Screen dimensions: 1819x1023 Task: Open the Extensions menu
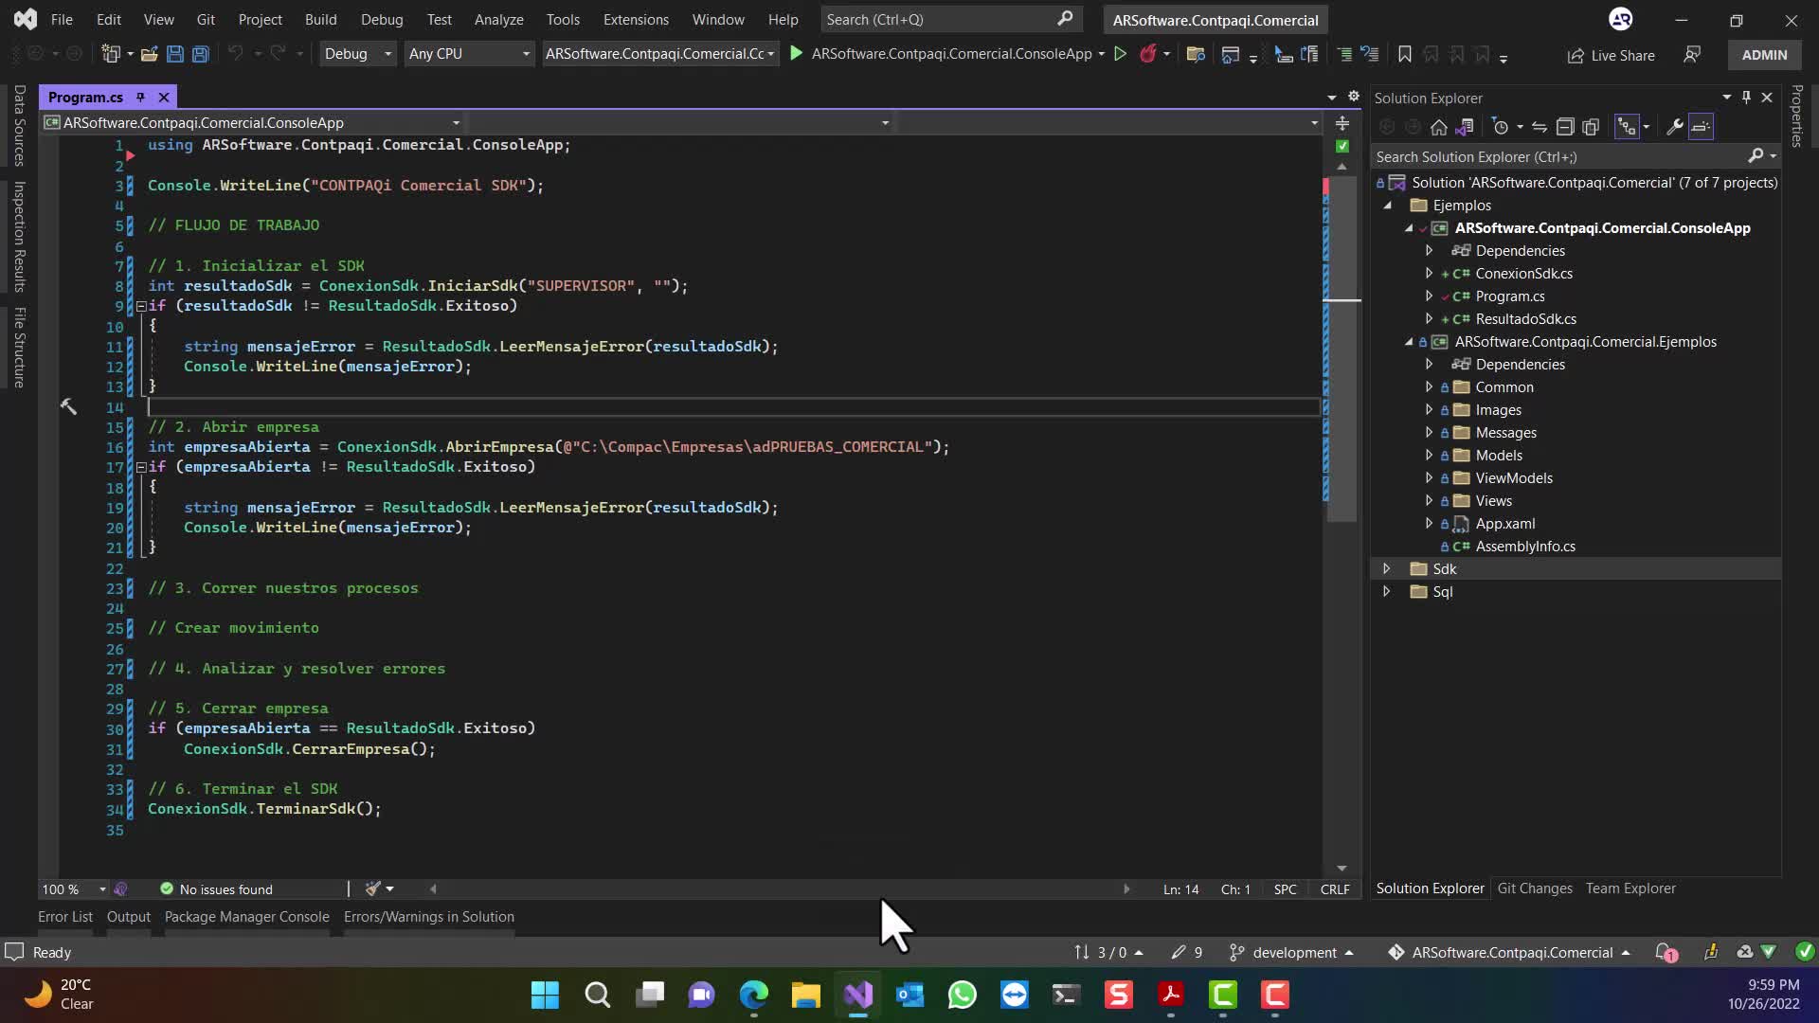(635, 19)
